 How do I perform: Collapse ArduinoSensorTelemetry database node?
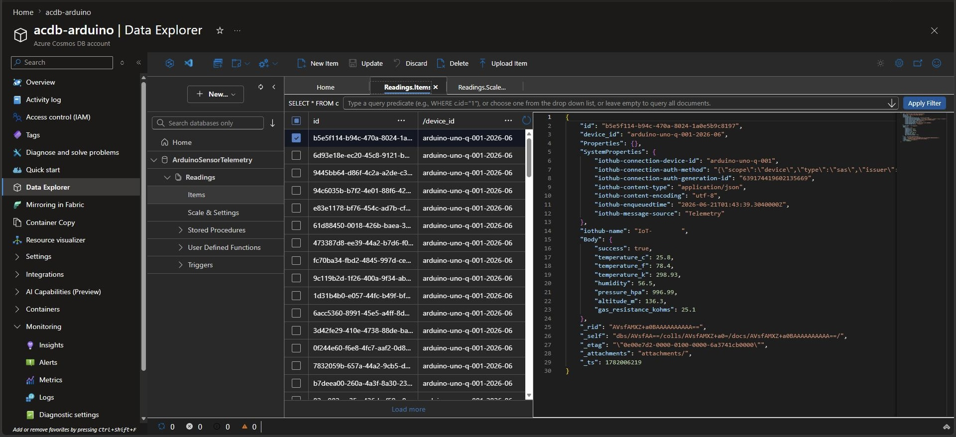pyautogui.click(x=154, y=160)
